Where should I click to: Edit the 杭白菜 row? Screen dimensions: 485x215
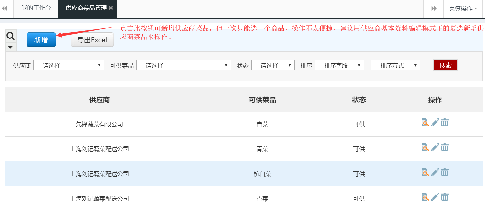click(435, 172)
